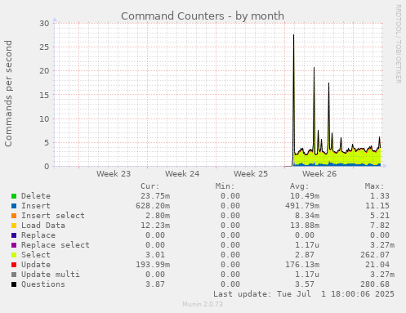The image size is (406, 313).
Task: Click Load Data max value 7.82
Action: 380,226
